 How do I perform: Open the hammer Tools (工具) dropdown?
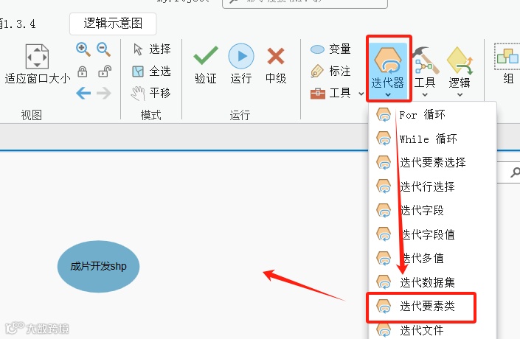[x=425, y=72]
